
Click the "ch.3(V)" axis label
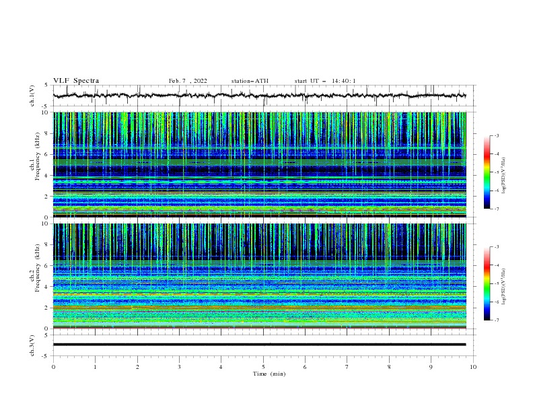[32, 345]
